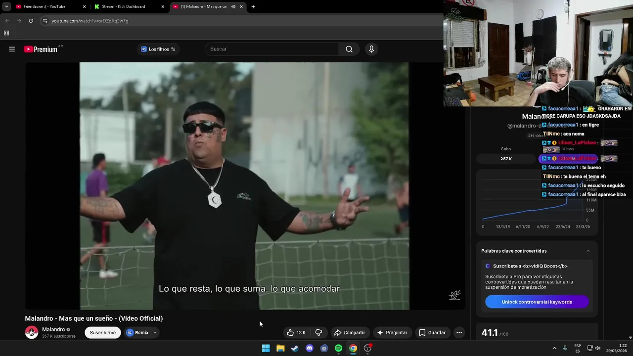Switch to the Stream - Kick Dashboard tab
This screenshot has width=633, height=356.
(130, 7)
